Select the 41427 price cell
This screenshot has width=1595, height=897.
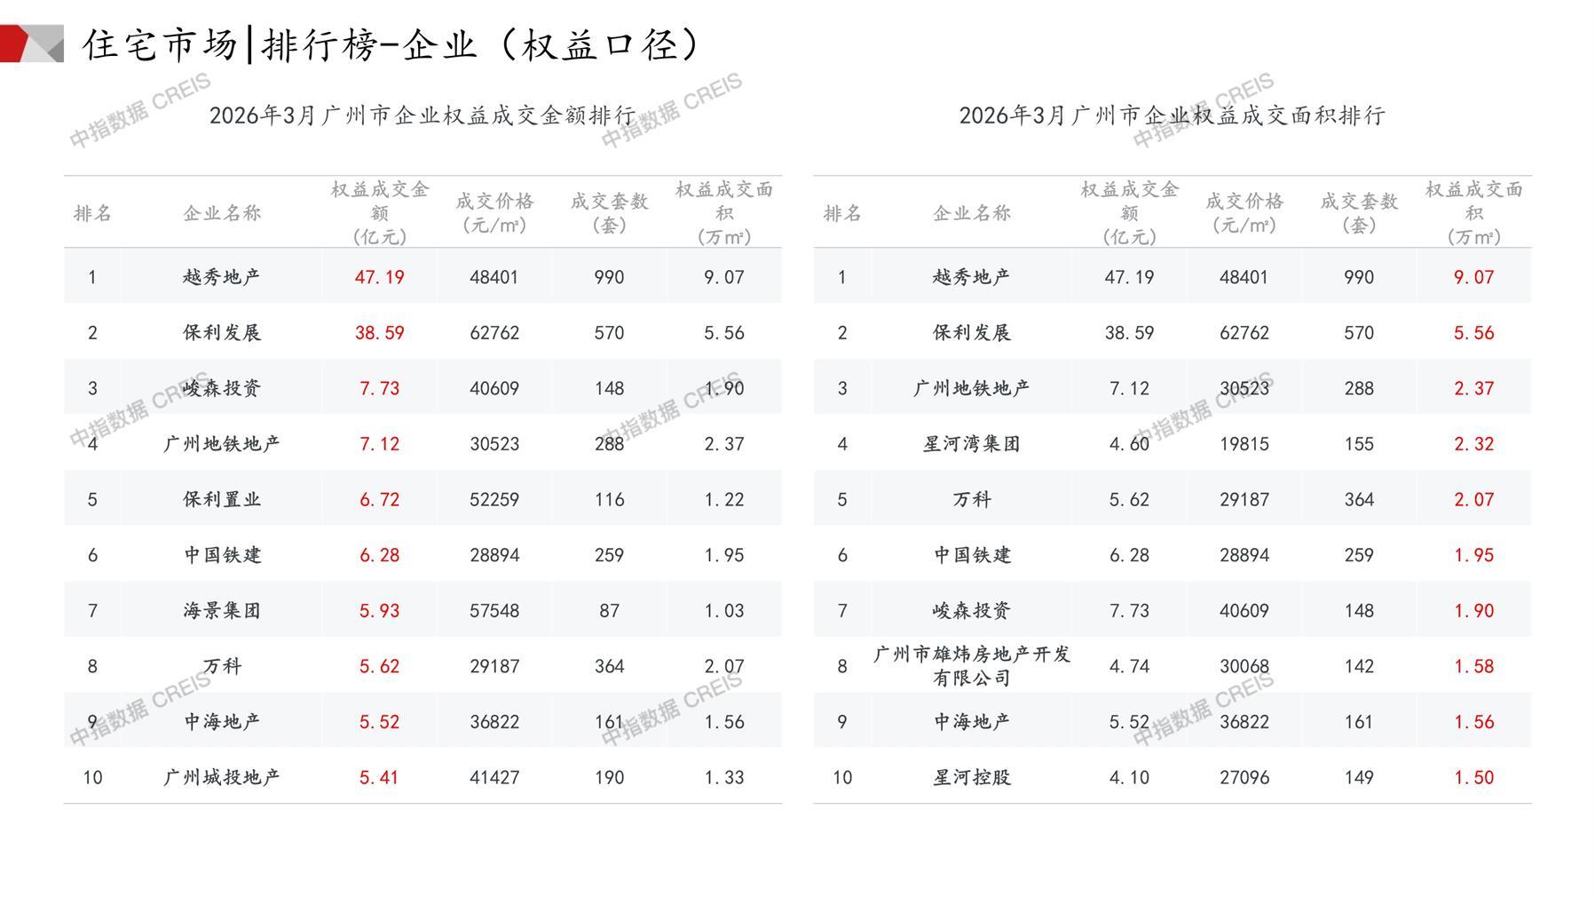[x=494, y=778]
